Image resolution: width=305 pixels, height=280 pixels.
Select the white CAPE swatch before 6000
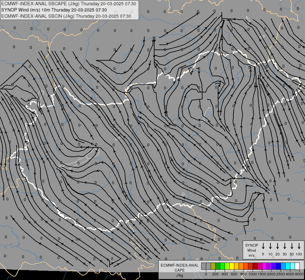297,266
